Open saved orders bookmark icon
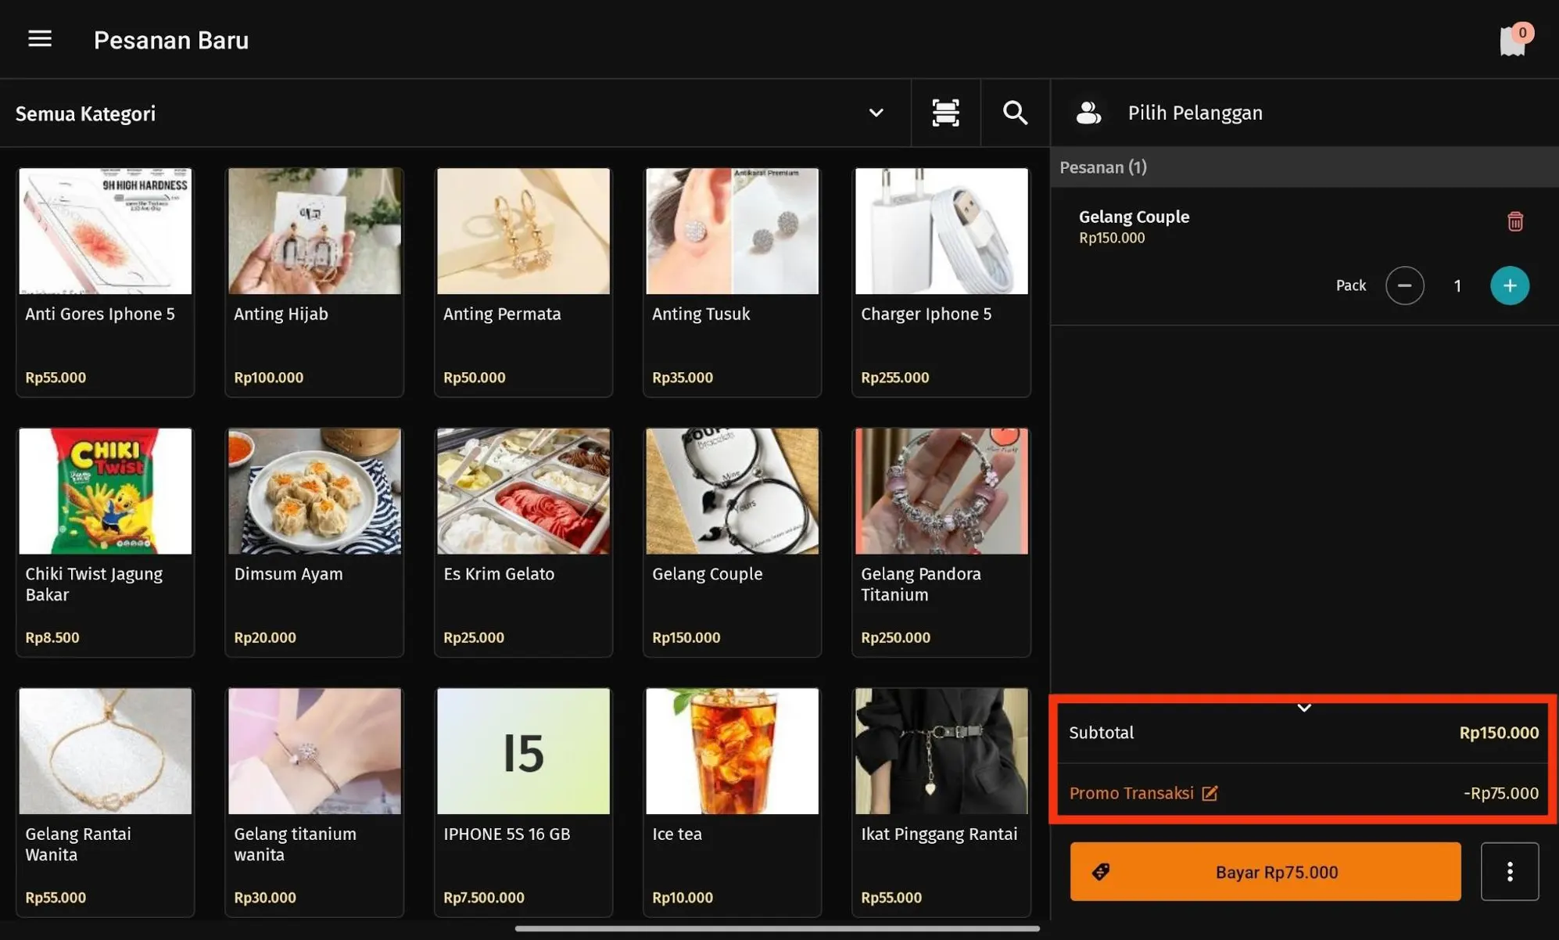Screen dimensions: 1559x940 (1514, 40)
